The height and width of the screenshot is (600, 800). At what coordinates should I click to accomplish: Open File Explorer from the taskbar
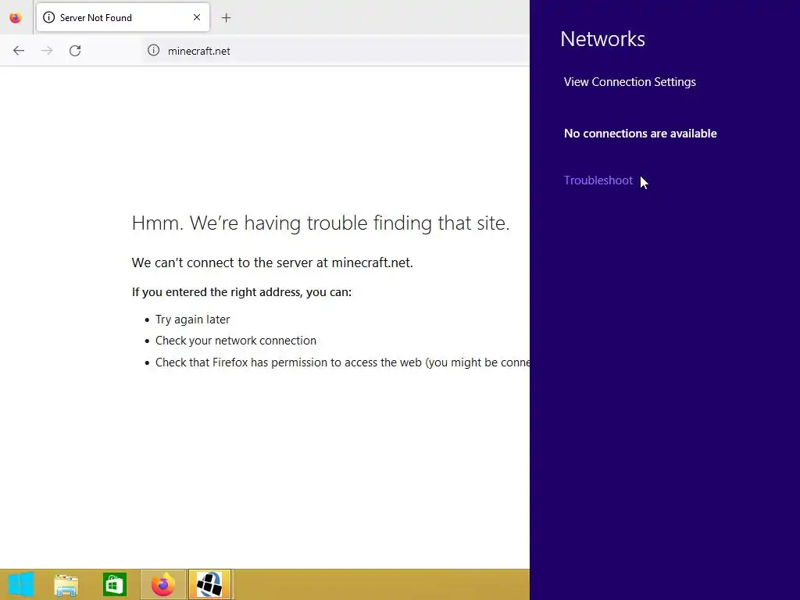pos(66,584)
